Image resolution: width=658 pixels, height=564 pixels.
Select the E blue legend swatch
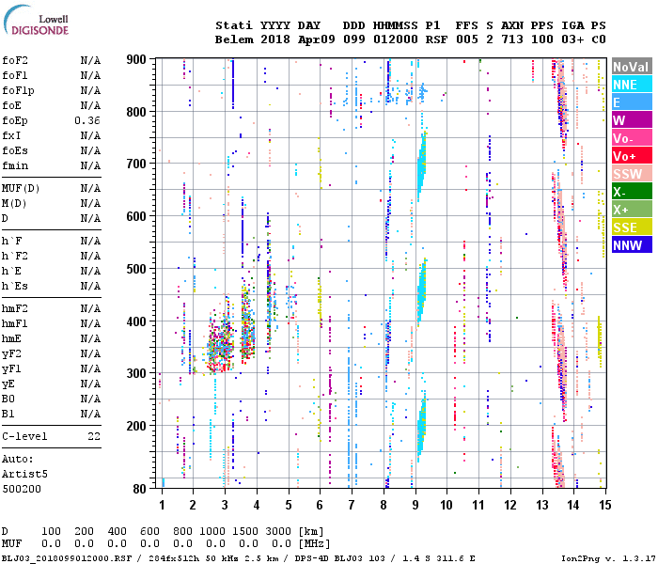(x=632, y=102)
